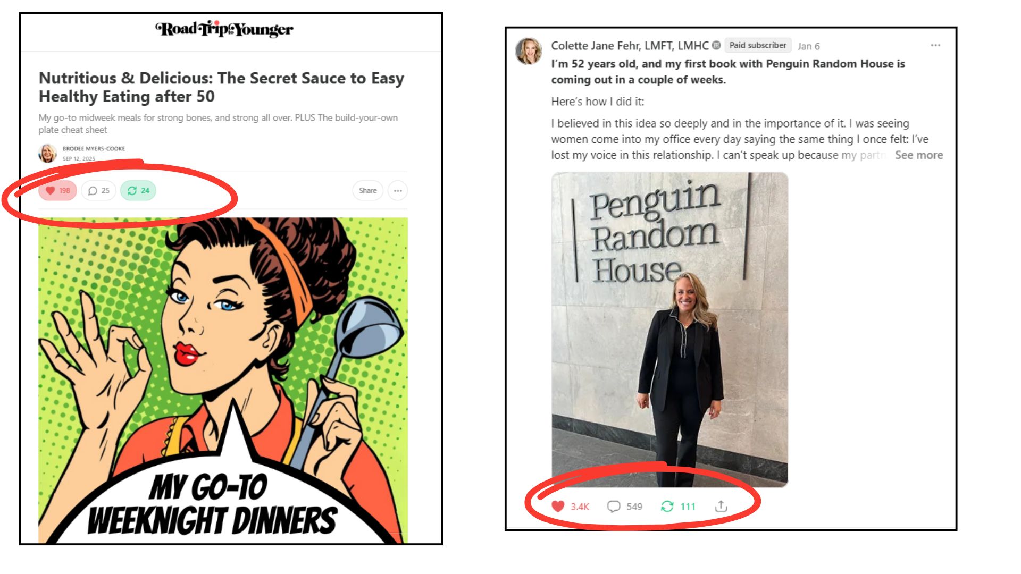Click the Paid subscriber badge

(758, 46)
